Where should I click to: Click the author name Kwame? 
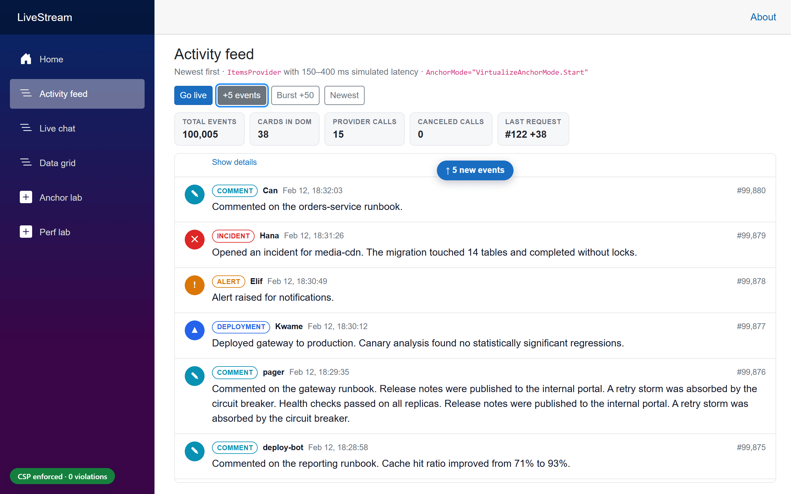(289, 326)
